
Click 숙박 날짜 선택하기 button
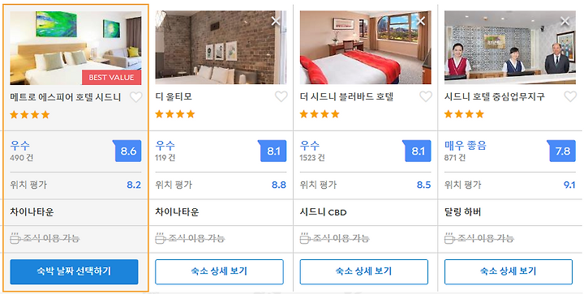[x=74, y=271]
